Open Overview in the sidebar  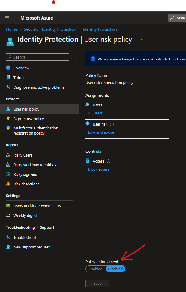coord(21,68)
